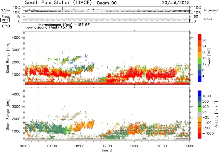Click the blue top segment of Velocity colorbar
This screenshot has width=219, height=152.
200,93
